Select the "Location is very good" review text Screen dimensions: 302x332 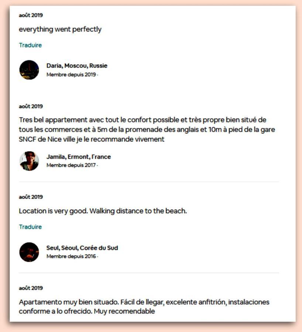coord(103,211)
